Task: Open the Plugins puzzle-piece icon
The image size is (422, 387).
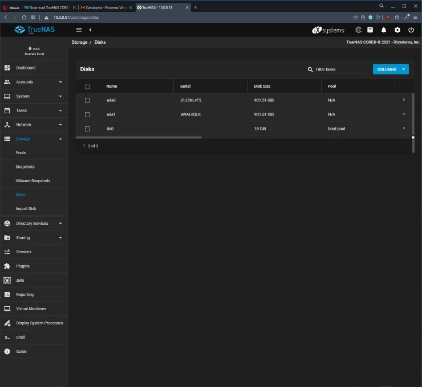Action: point(7,266)
